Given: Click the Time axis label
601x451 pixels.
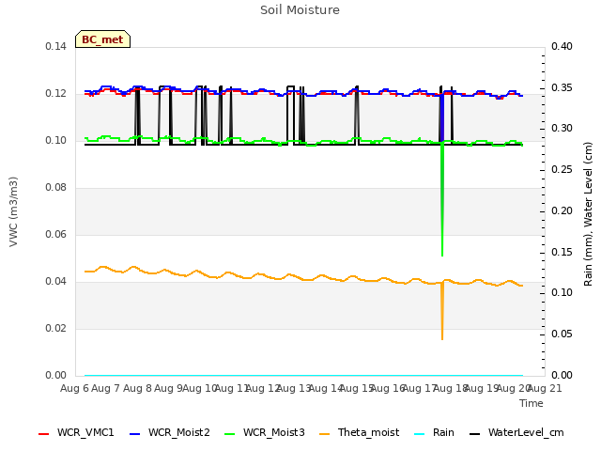Looking at the screenshot, I should (532, 403).
